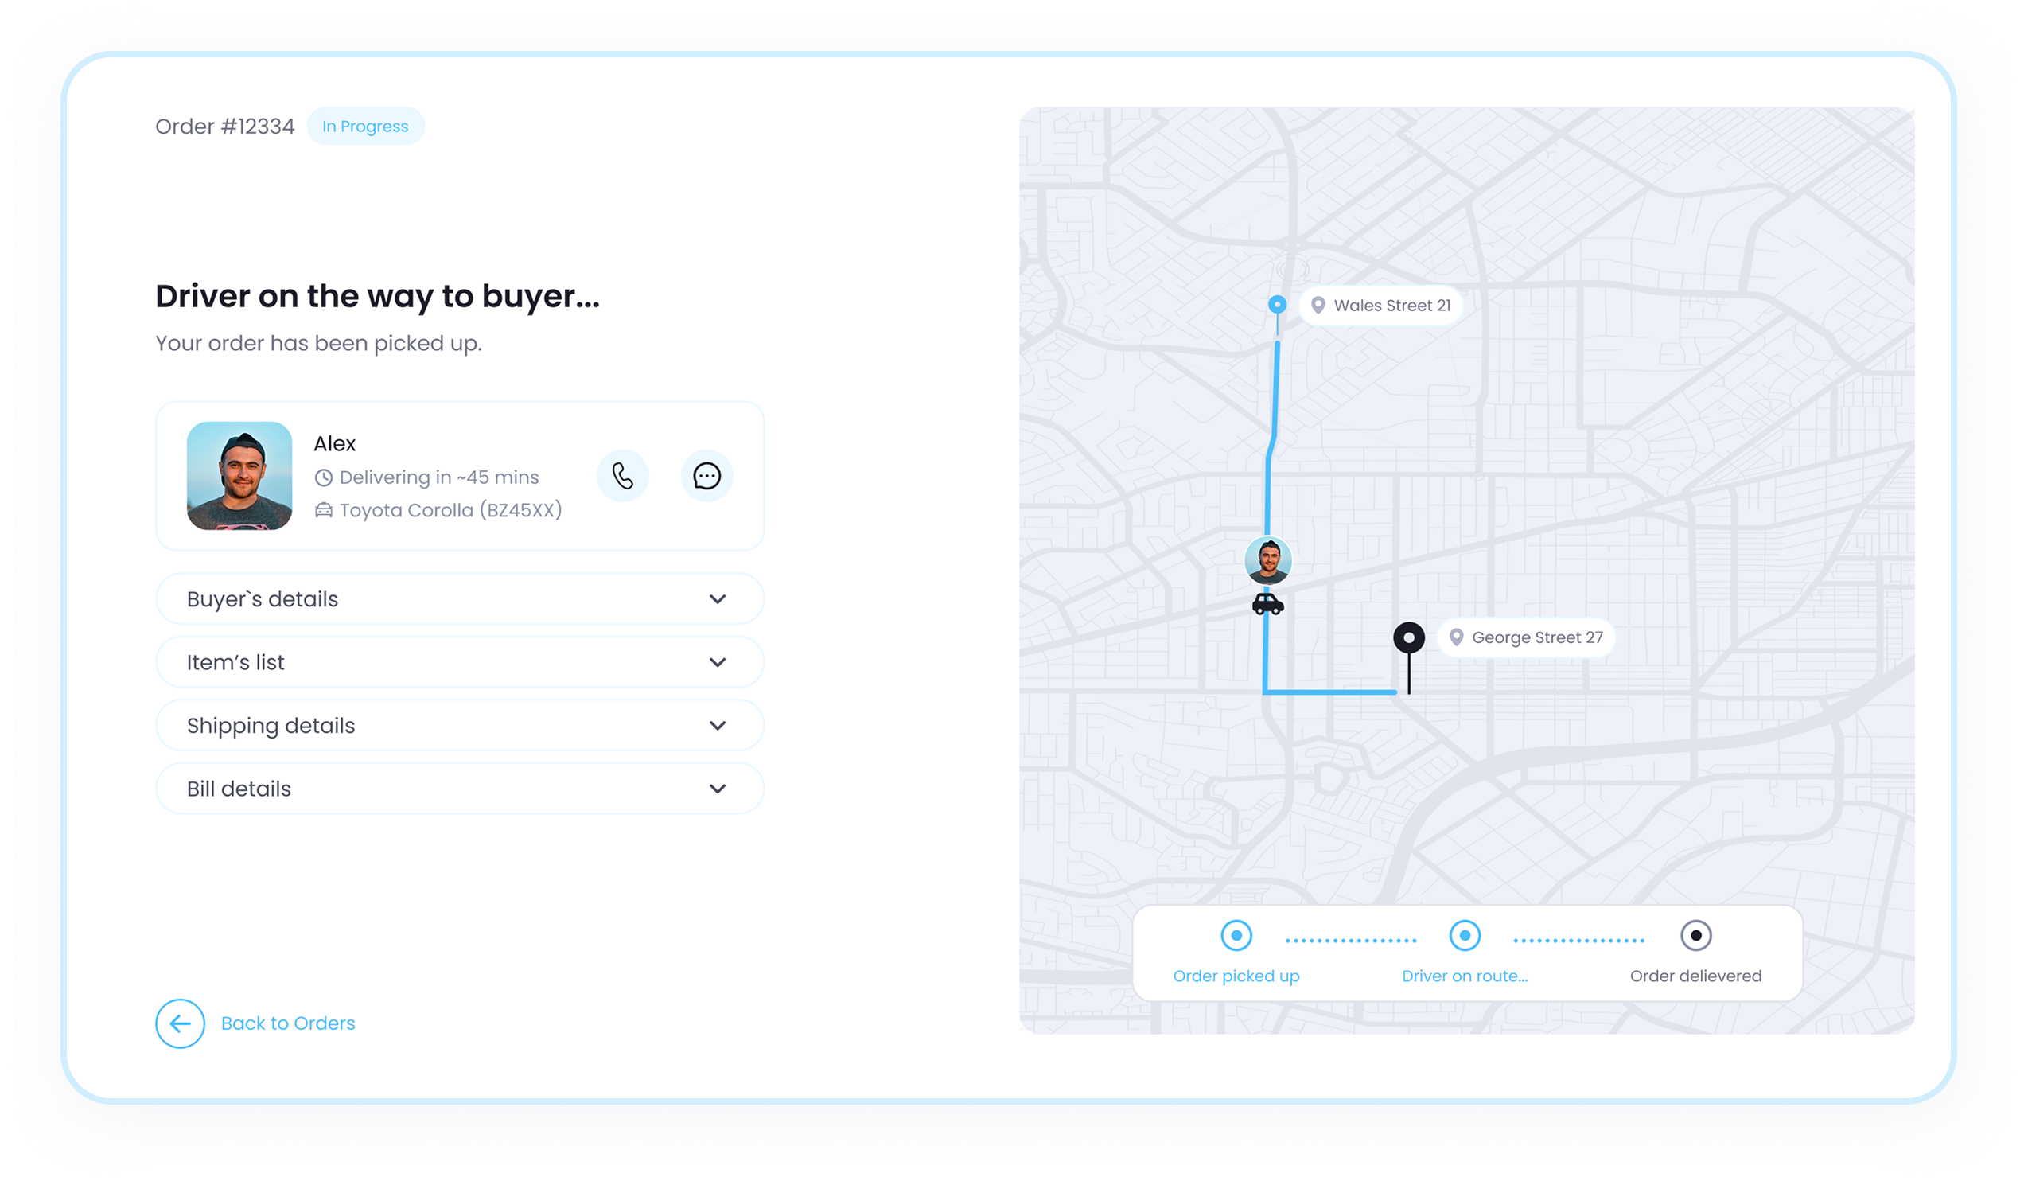Select the Driver on route step indicator
The width and height of the screenshot is (2024, 1181).
pyautogui.click(x=1464, y=935)
